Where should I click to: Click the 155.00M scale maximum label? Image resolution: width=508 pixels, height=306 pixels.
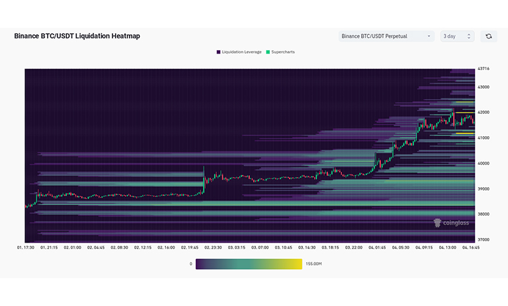(314, 264)
